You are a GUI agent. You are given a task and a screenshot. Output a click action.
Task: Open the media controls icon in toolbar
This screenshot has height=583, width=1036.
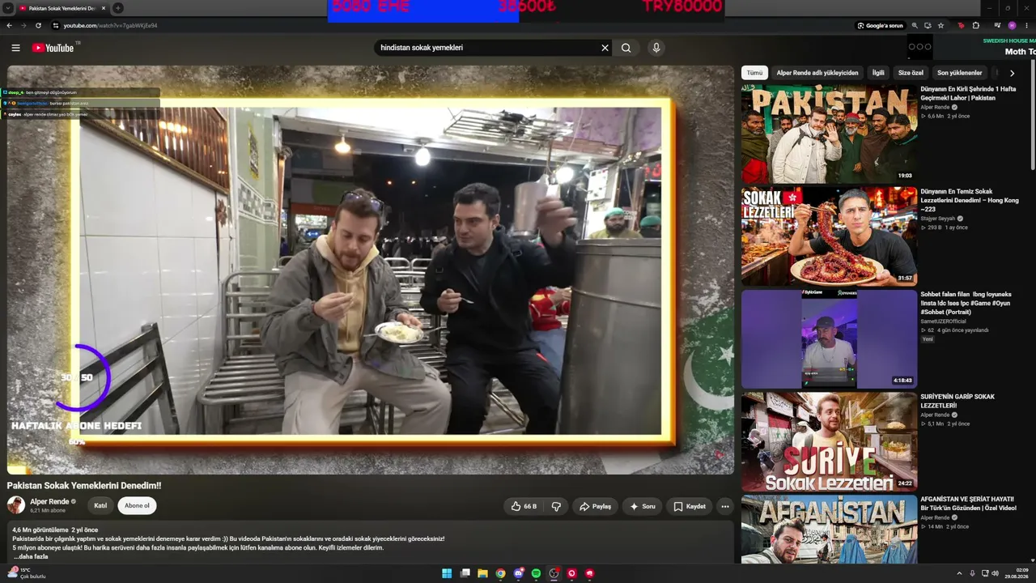coord(997,26)
